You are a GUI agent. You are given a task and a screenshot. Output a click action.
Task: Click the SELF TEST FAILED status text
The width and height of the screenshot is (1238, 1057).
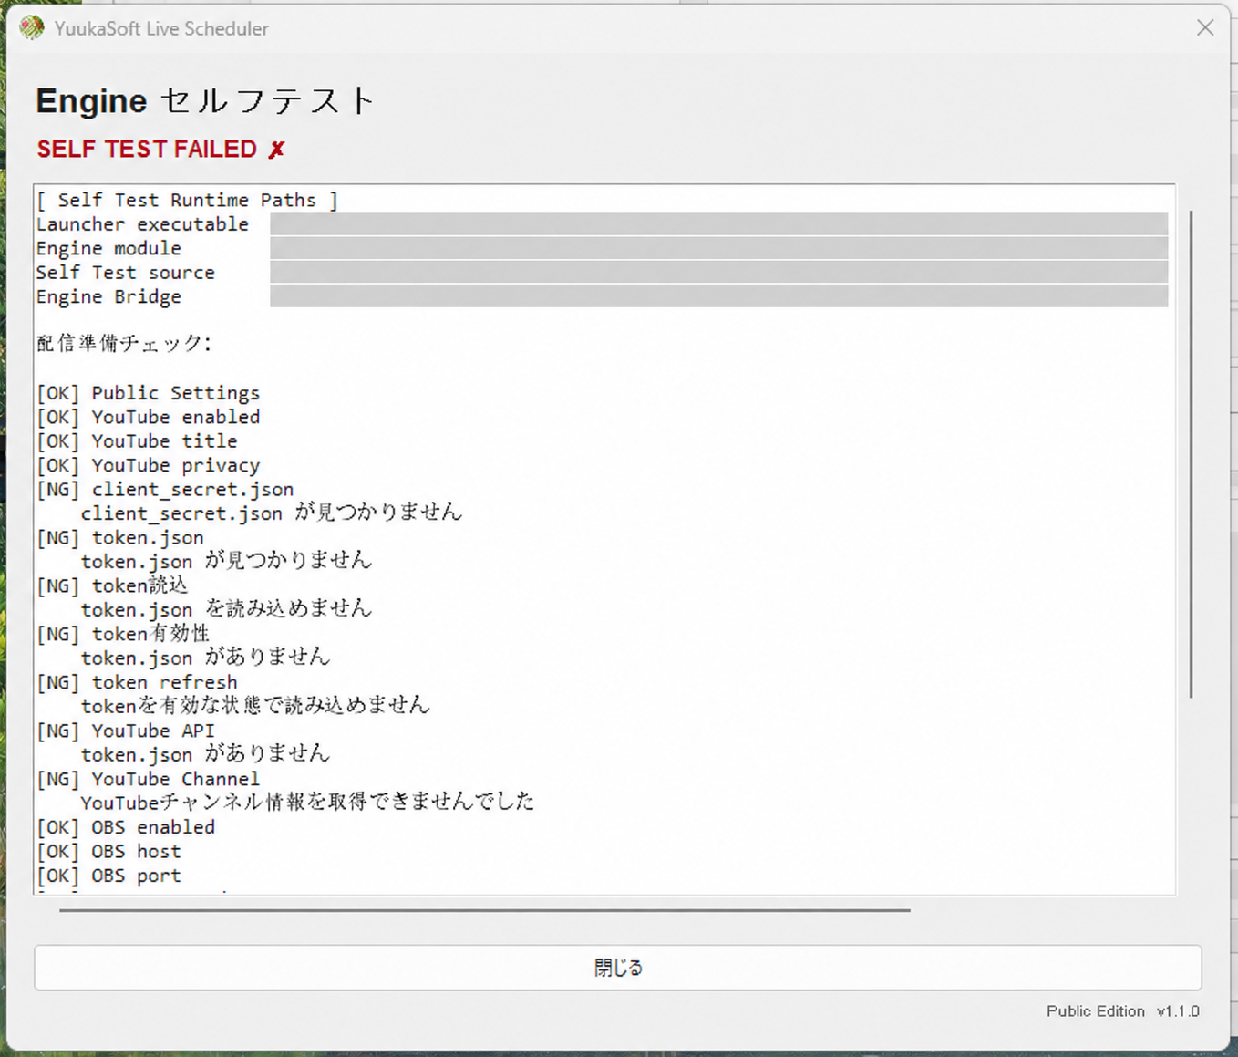coord(160,150)
